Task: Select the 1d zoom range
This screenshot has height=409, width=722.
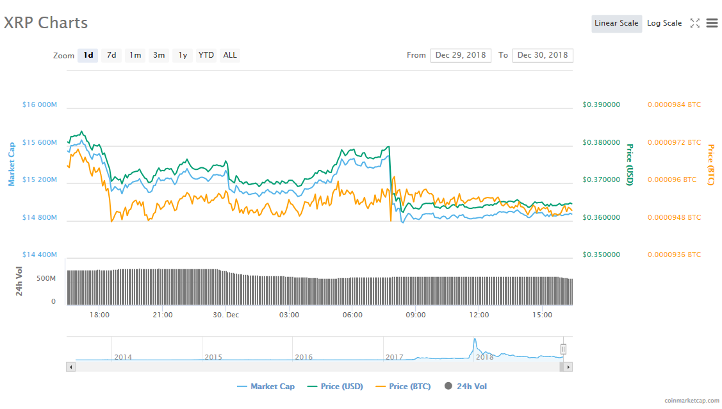Action: point(88,55)
